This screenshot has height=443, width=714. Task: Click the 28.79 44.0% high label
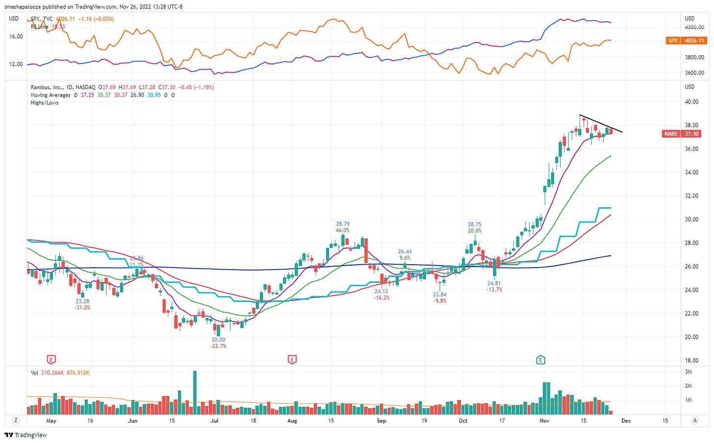coord(343,227)
